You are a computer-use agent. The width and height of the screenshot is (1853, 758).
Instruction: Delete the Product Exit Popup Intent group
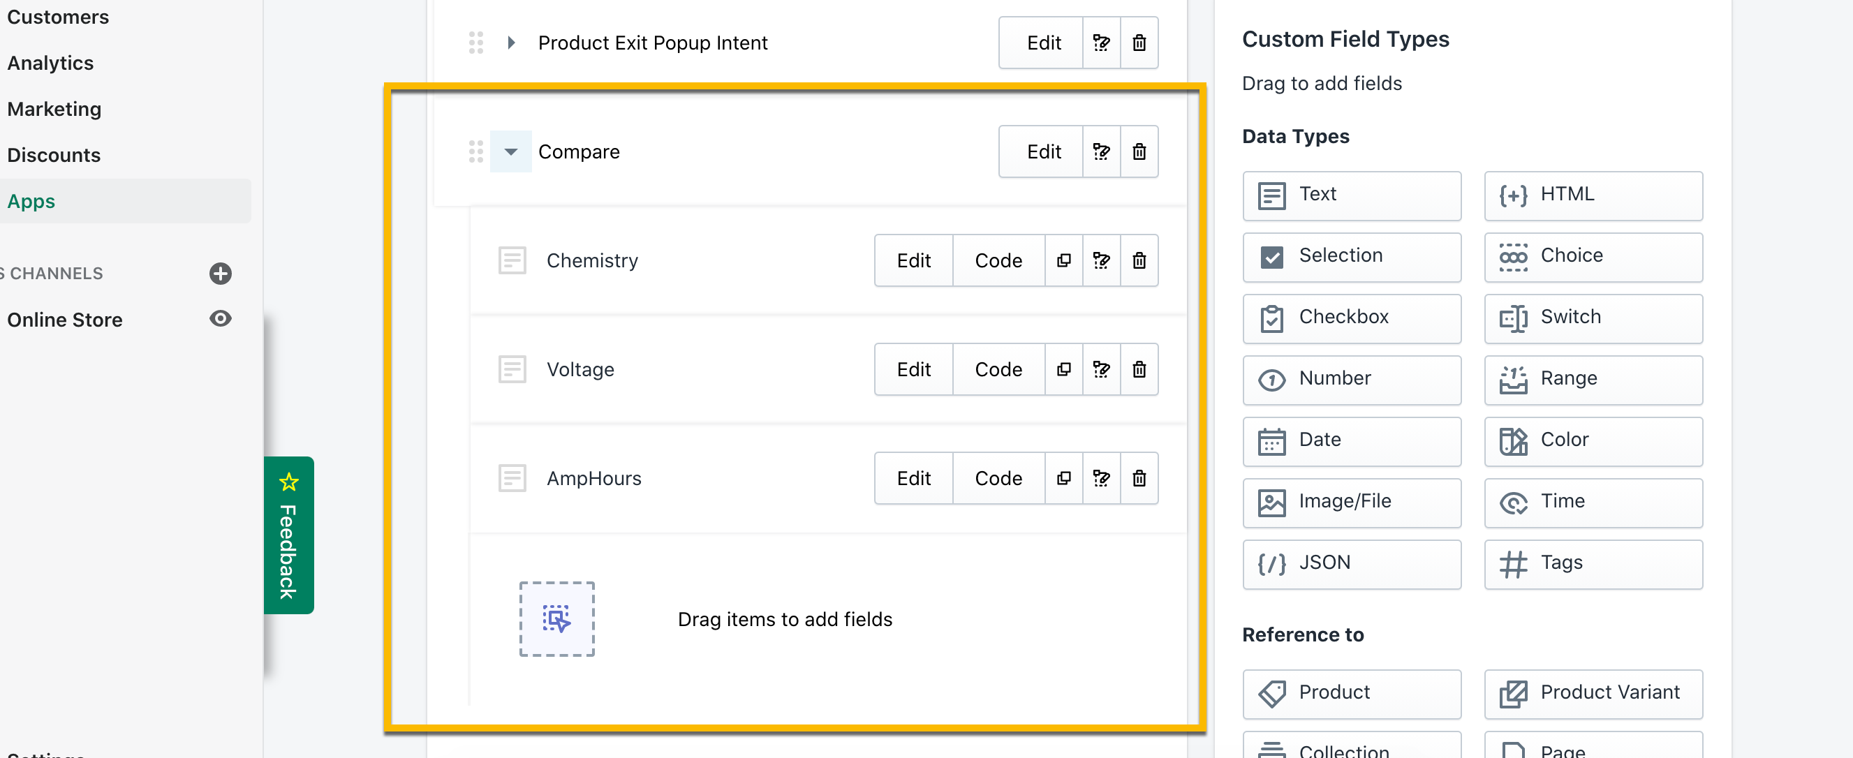click(x=1139, y=43)
